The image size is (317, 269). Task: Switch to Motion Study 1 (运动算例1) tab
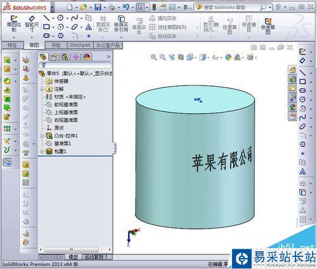click(x=96, y=257)
